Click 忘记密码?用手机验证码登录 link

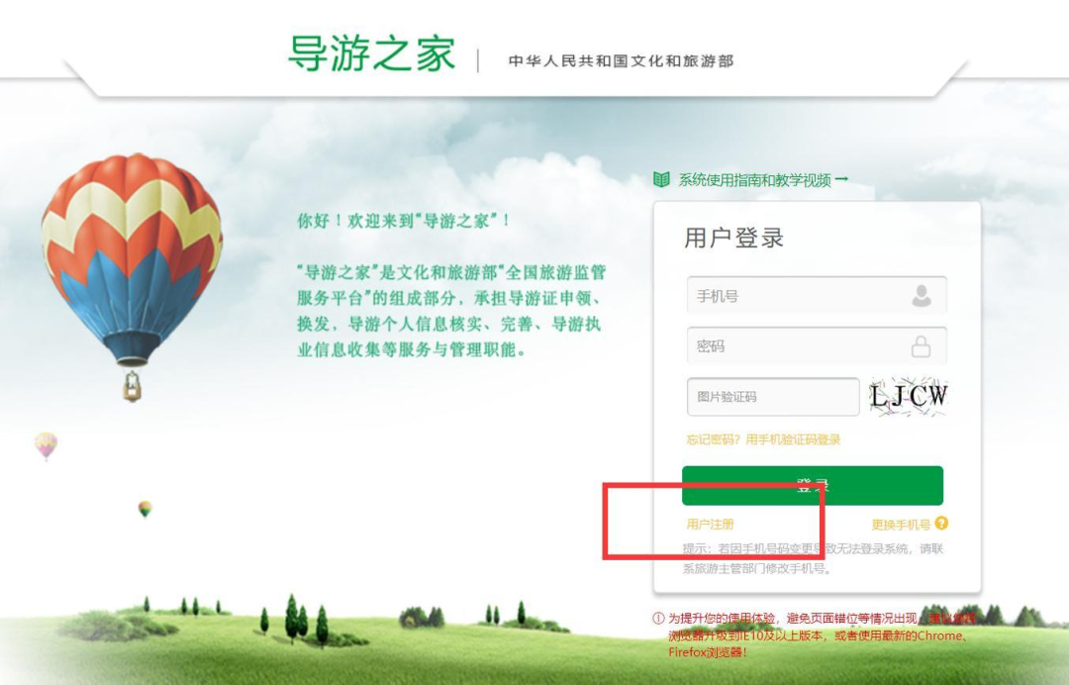click(763, 440)
